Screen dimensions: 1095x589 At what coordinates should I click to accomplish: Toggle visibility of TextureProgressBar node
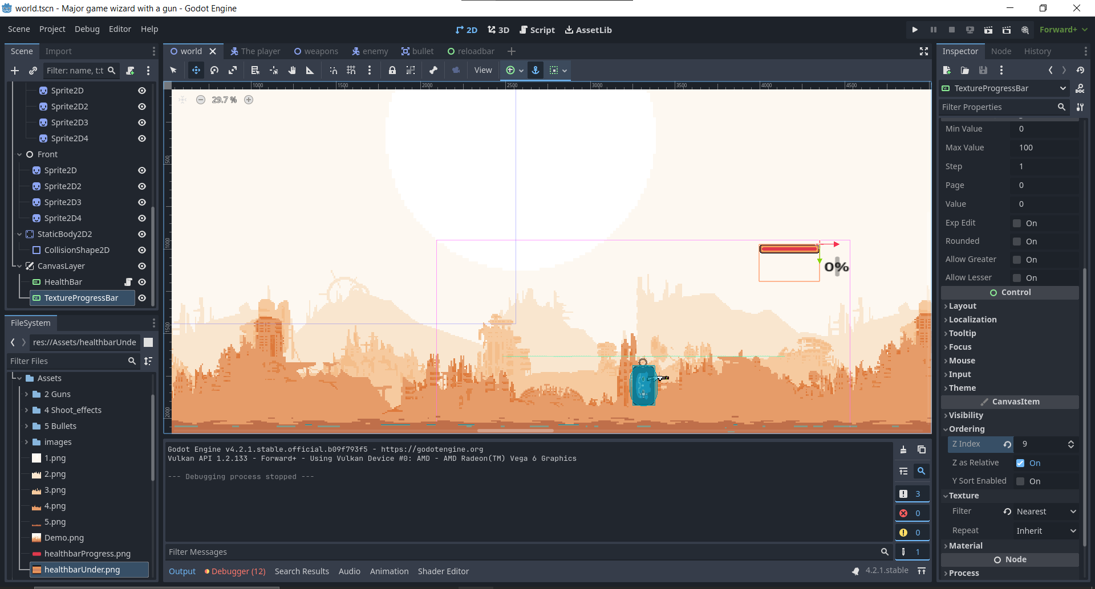(x=142, y=298)
